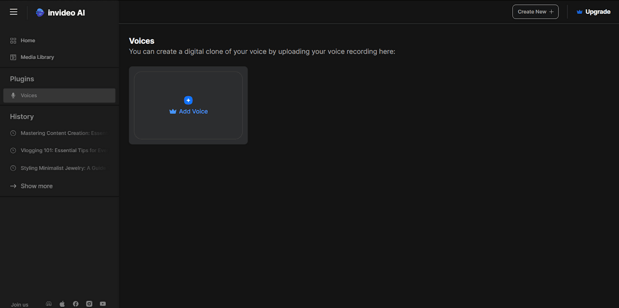This screenshot has height=308, width=619.
Task: Open the Discord community icon
Action: coord(49,304)
